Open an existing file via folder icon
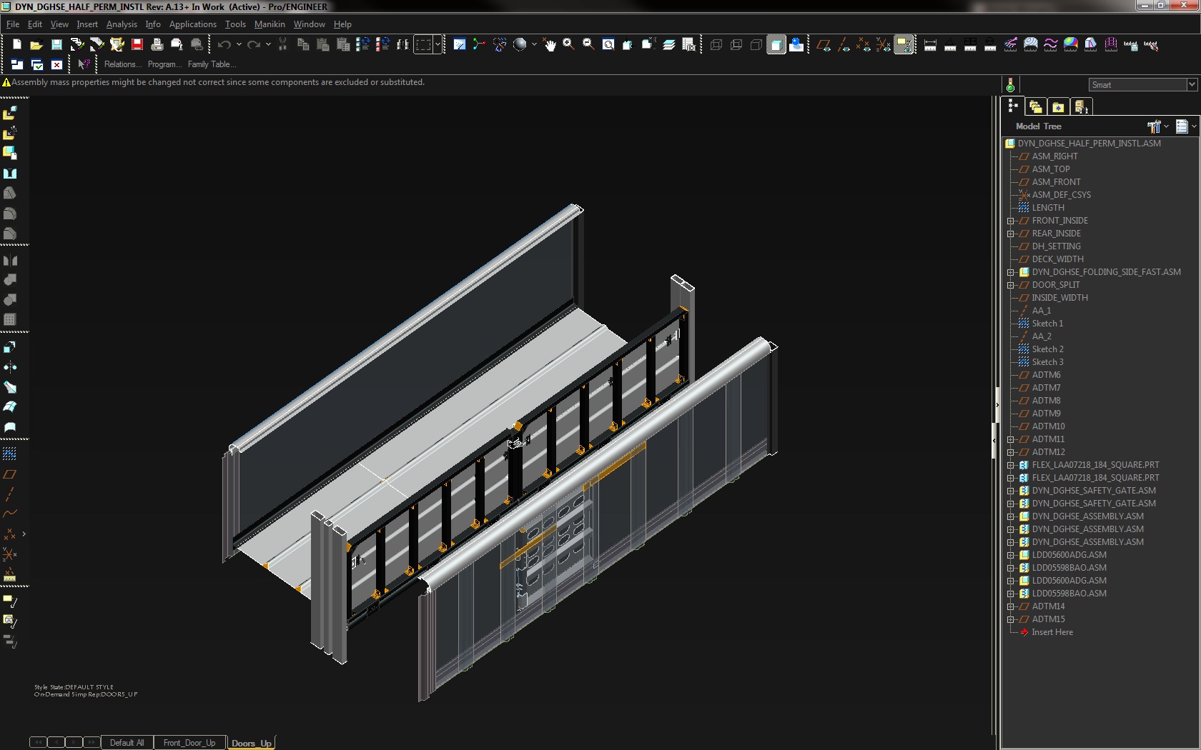Image resolution: width=1201 pixels, height=750 pixels. point(36,44)
